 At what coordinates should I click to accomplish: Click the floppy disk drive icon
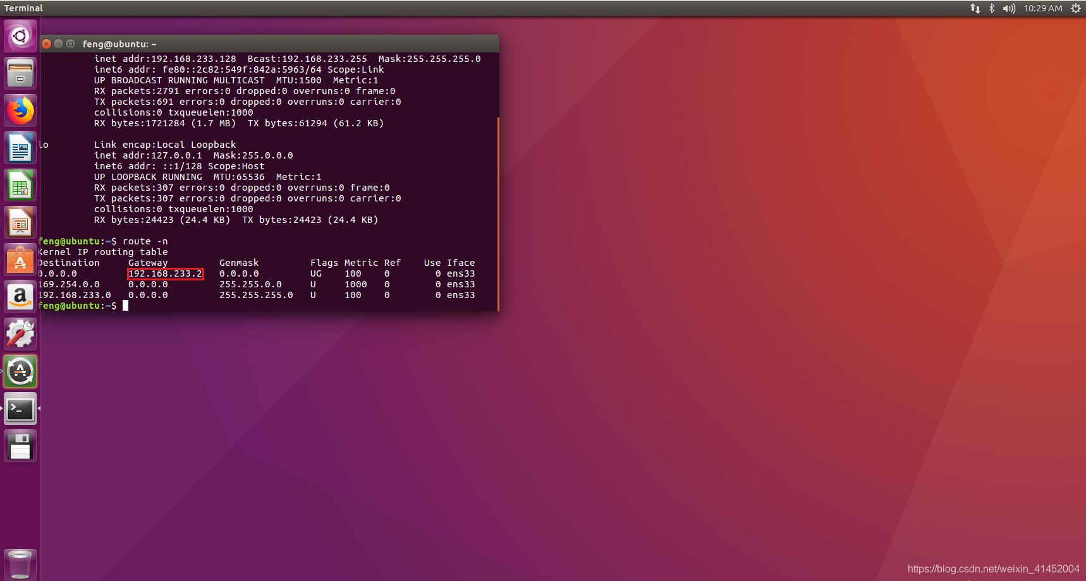coord(20,446)
